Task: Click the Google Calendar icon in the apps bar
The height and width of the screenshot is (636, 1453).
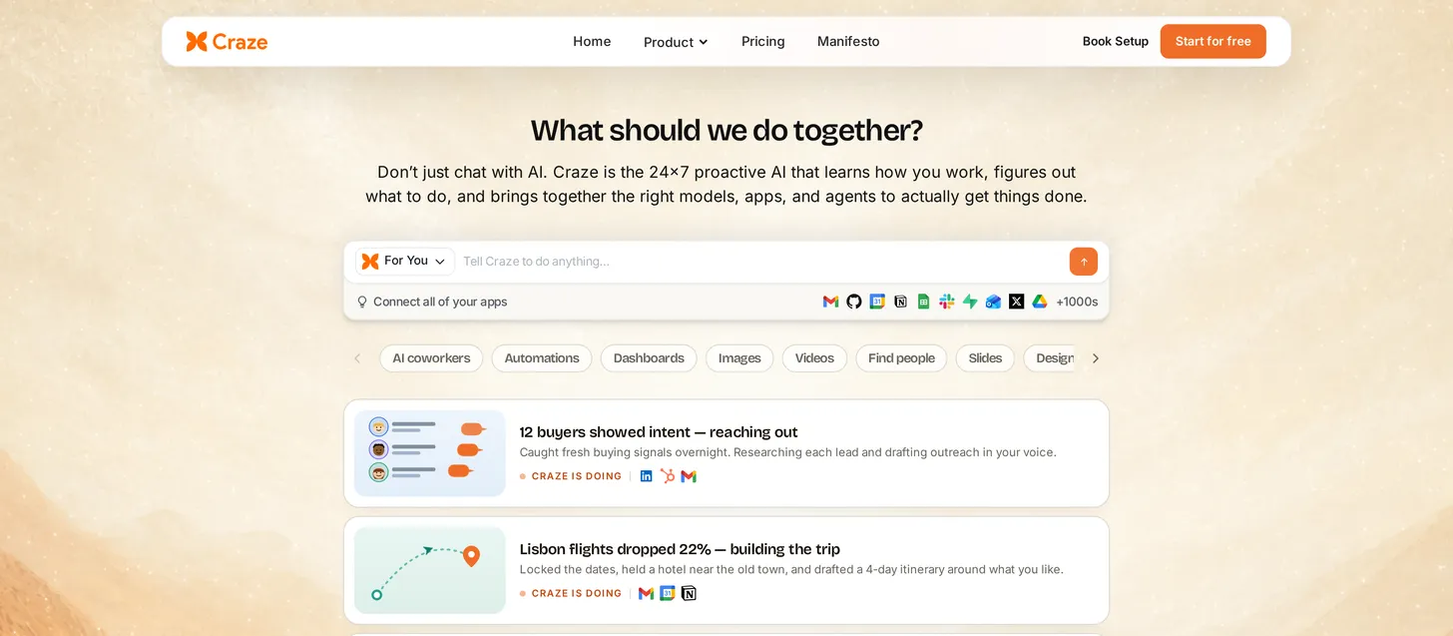Action: [x=877, y=302]
